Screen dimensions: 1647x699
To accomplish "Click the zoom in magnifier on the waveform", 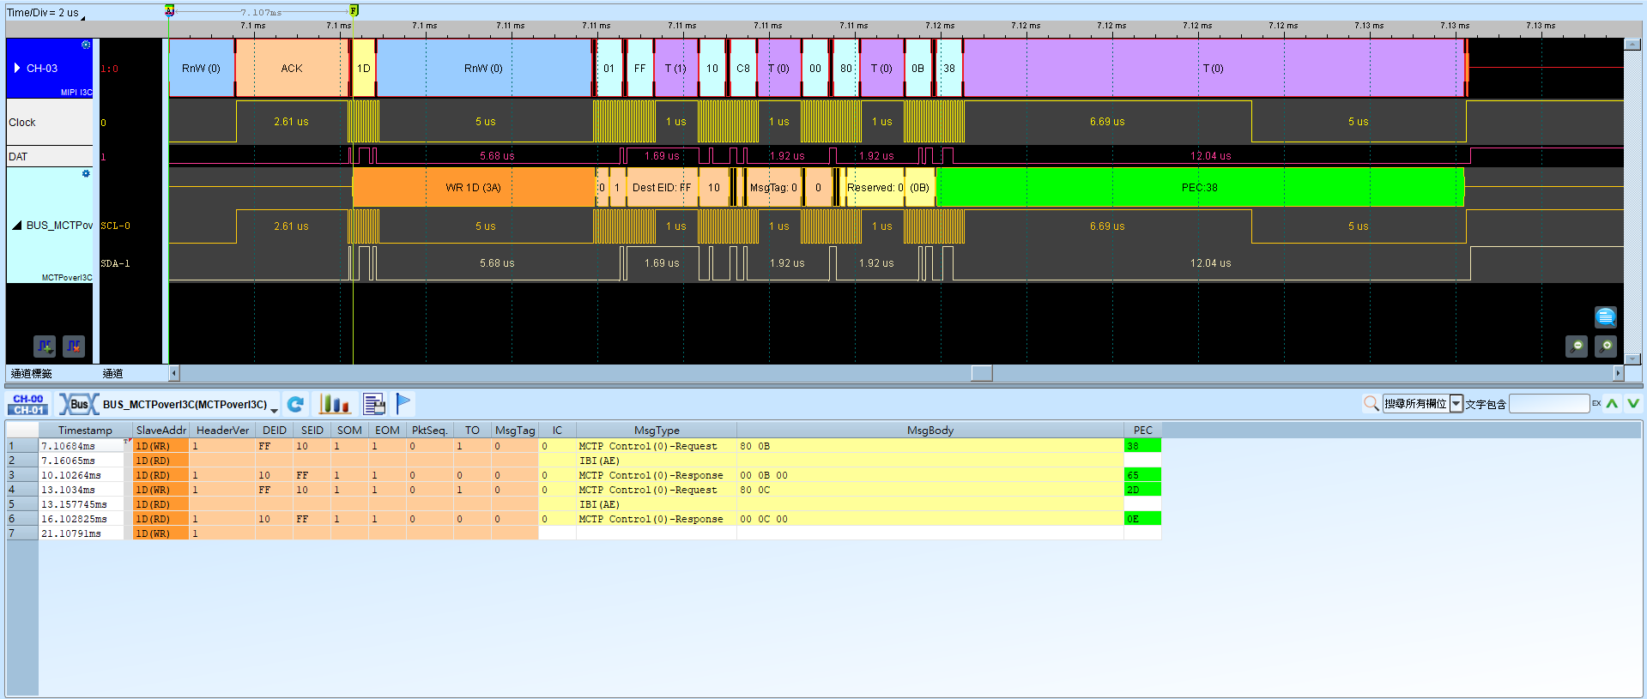I will (1606, 346).
